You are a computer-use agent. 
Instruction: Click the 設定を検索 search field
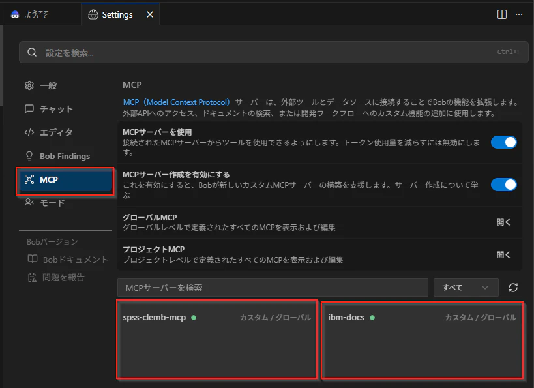tap(273, 52)
